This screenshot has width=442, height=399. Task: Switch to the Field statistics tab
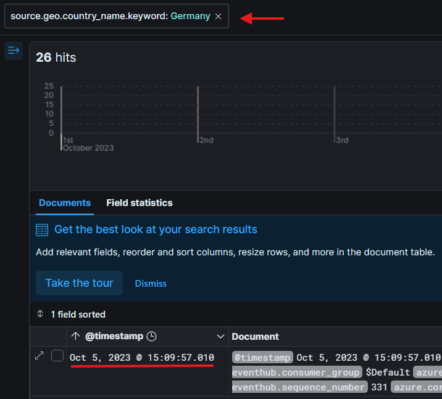coord(139,203)
